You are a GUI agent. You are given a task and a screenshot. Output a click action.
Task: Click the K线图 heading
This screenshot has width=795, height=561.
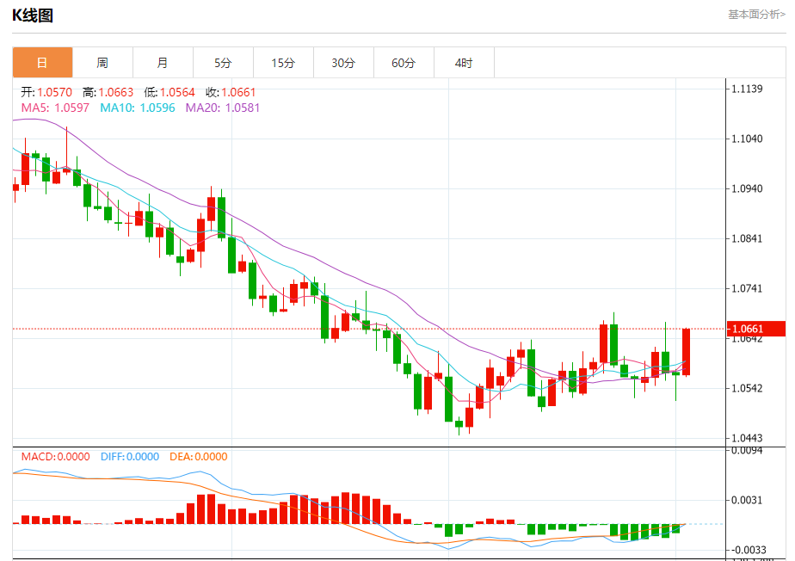coord(33,15)
